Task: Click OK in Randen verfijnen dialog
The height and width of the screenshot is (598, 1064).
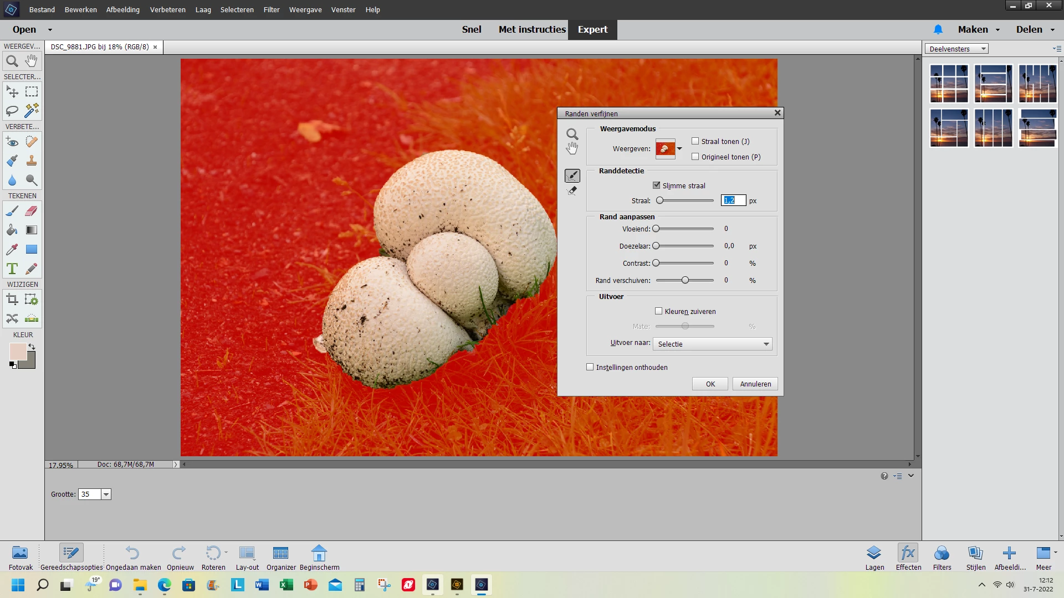Action: [710, 384]
